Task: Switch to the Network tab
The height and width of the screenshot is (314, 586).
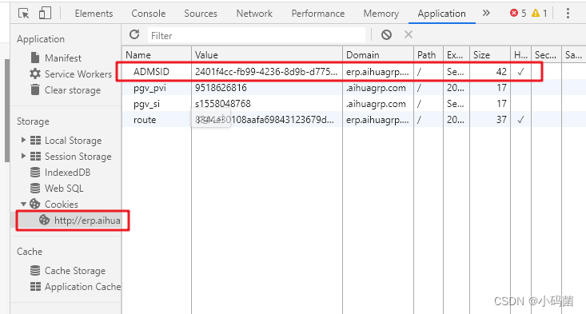Action: click(x=254, y=14)
